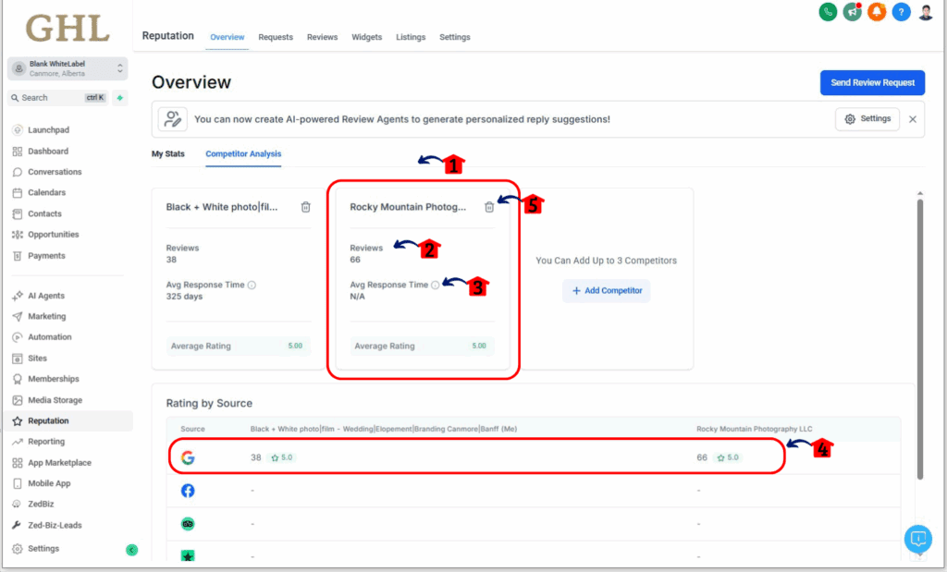This screenshot has height=572, width=947.
Task: Open Marketing in sidebar
Action: coord(46,316)
